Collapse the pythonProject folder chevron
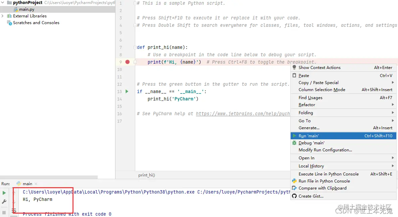This screenshot has height=217, width=398. click(3, 3)
